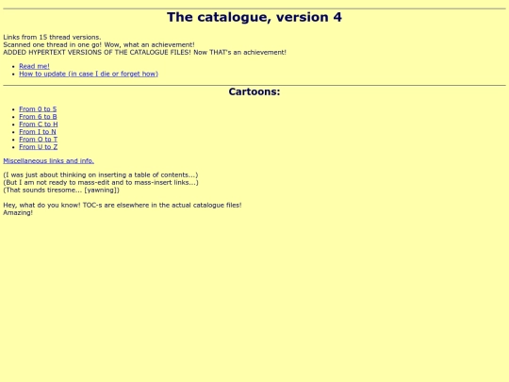The width and height of the screenshot is (509, 382).
Task: Open cartoons "From C to H"
Action: click(39, 125)
